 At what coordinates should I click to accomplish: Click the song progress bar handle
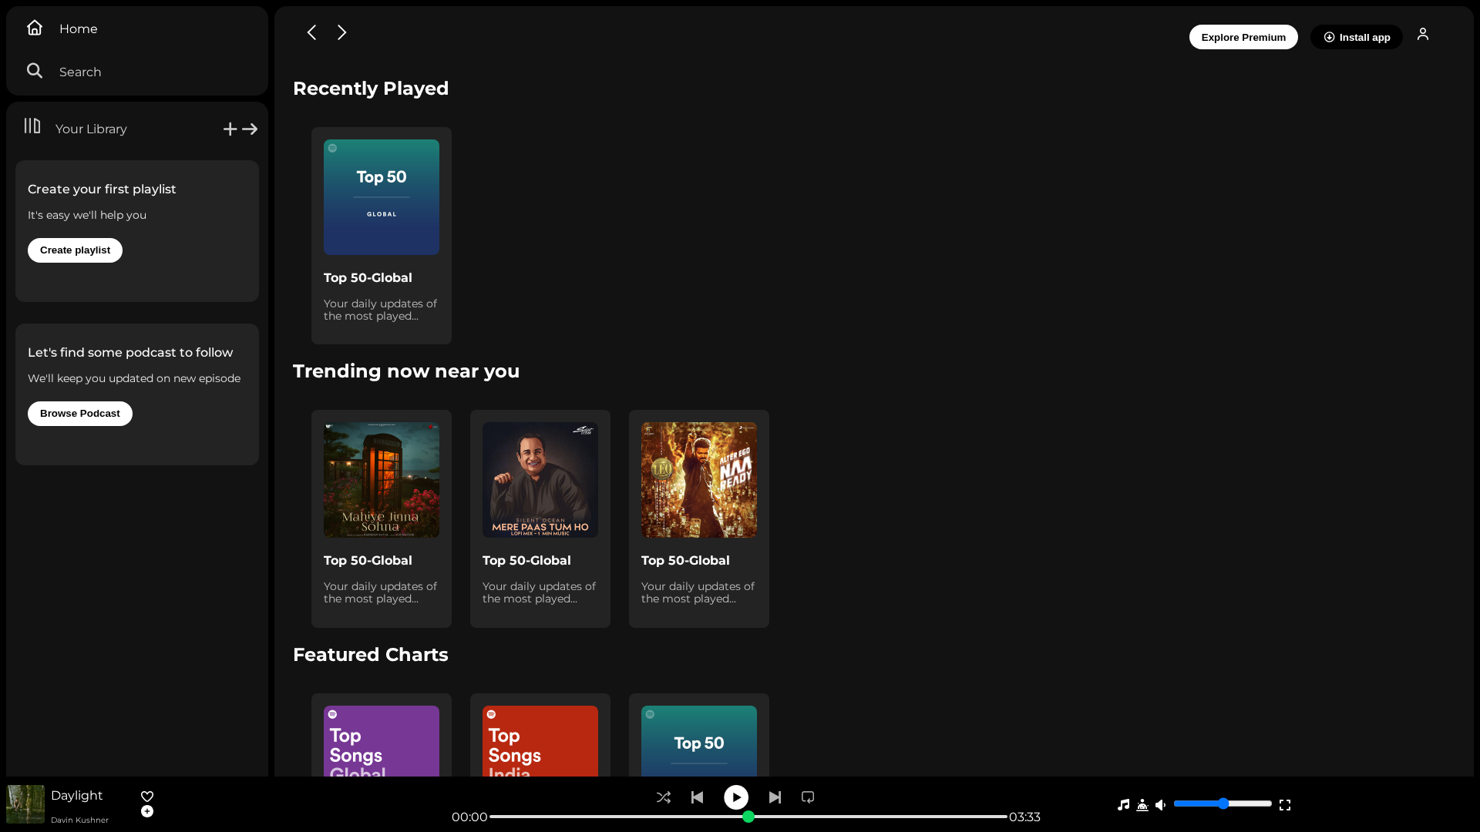(748, 817)
